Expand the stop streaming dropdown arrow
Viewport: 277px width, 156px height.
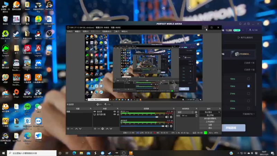pyautogui.click(x=219, y=112)
